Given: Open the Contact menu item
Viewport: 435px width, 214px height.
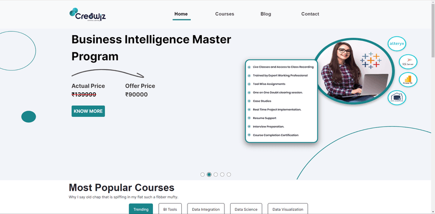Looking at the screenshot, I should click(x=310, y=14).
